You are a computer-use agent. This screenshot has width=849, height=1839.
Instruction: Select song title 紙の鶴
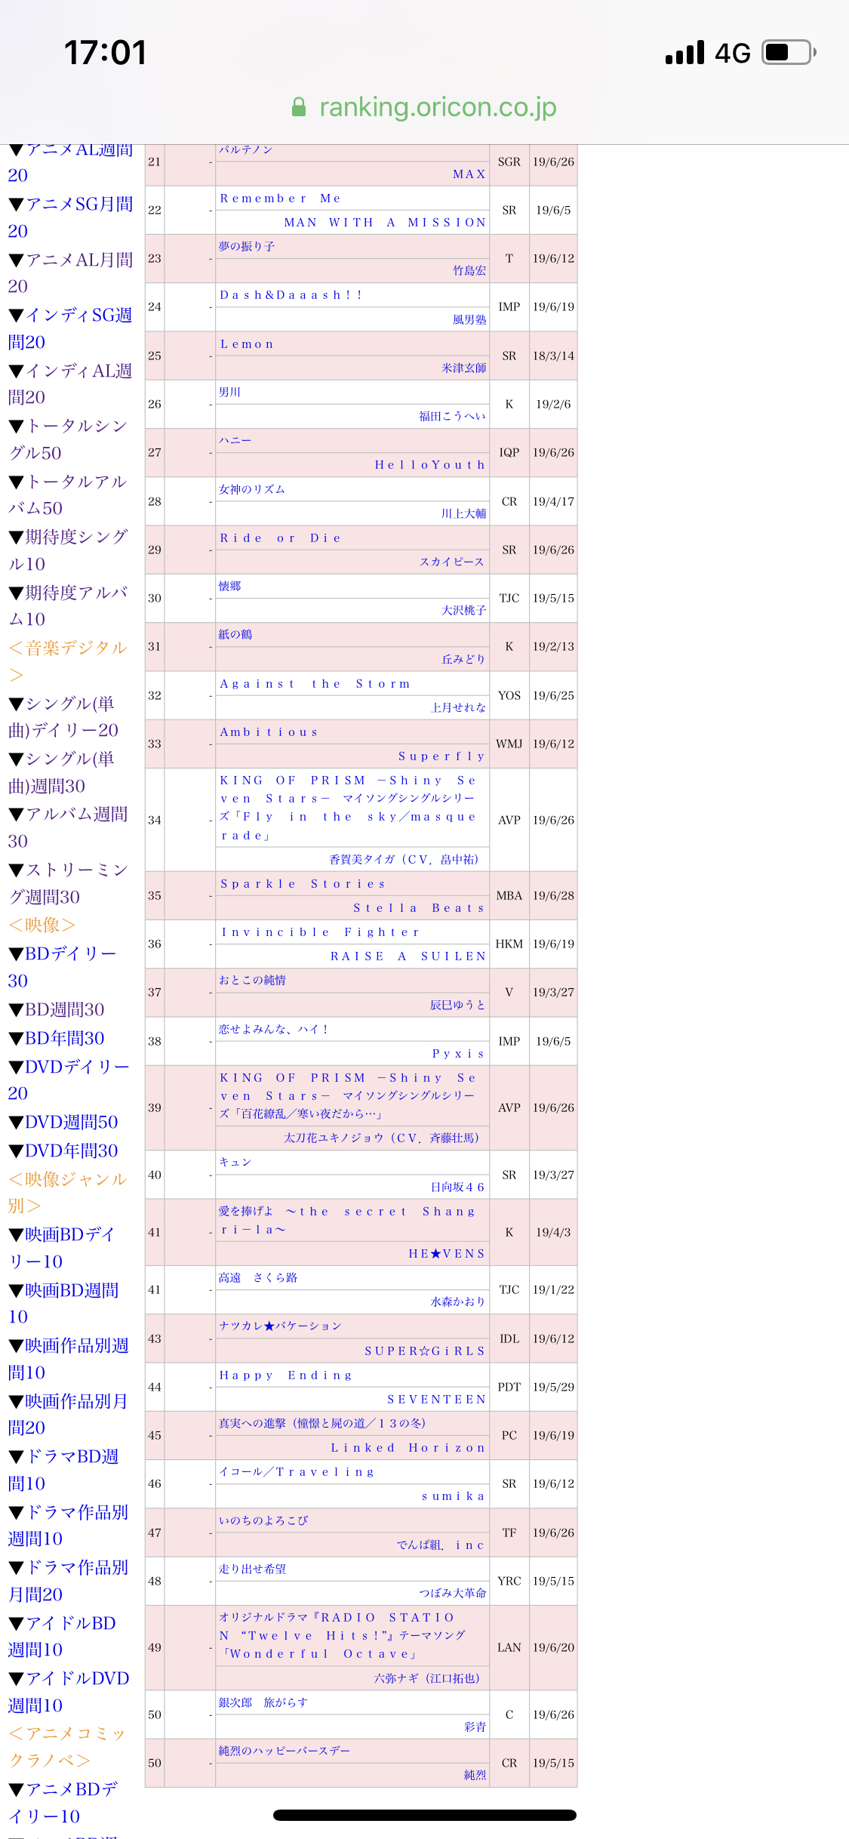(235, 634)
